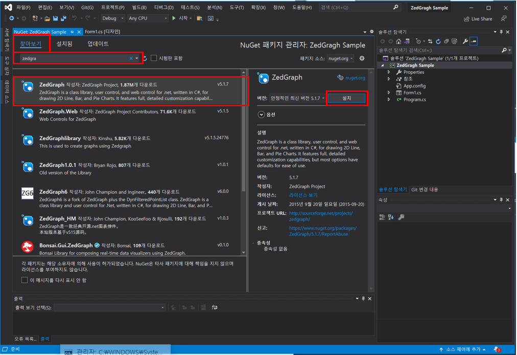517x355 pixels.
Task: Open the 디버그(D) menu
Action: pyautogui.click(x=164, y=7)
